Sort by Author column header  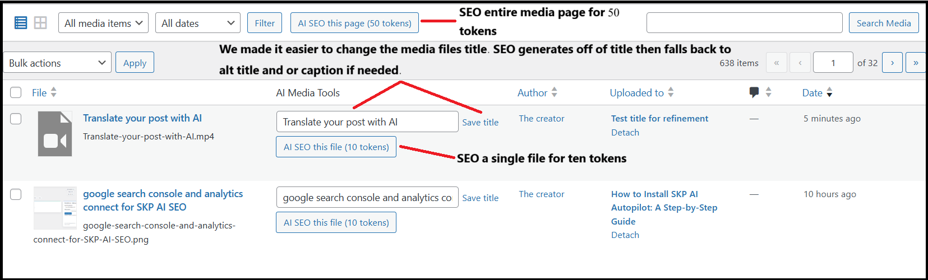[x=532, y=93]
